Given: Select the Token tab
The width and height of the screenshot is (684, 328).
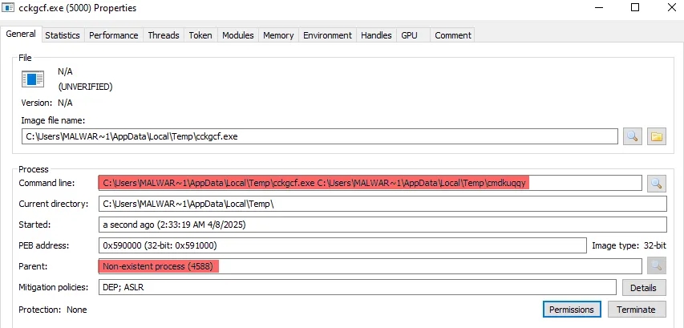Looking at the screenshot, I should click(x=200, y=35).
